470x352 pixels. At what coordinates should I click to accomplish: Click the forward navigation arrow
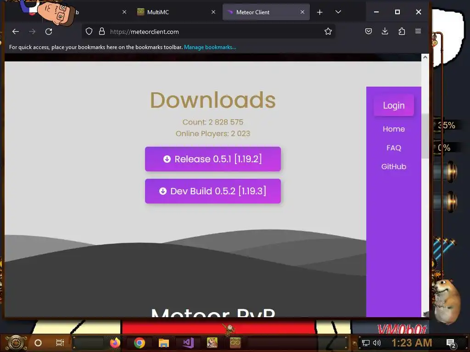[33, 32]
